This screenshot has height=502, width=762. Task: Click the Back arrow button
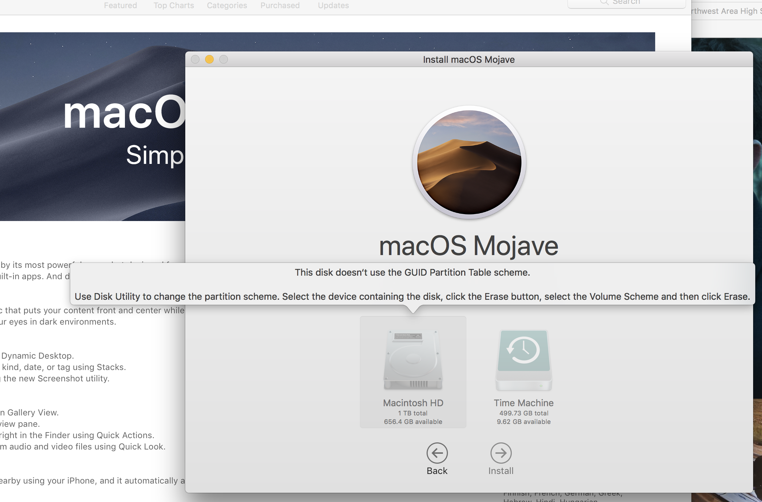[437, 453]
